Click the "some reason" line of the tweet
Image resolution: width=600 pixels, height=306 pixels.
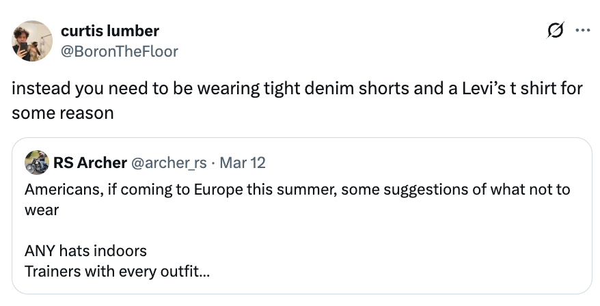pyautogui.click(x=63, y=113)
